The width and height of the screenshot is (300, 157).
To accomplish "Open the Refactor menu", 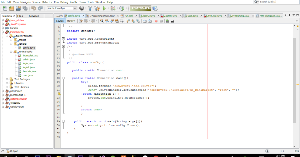I will coord(47,2).
